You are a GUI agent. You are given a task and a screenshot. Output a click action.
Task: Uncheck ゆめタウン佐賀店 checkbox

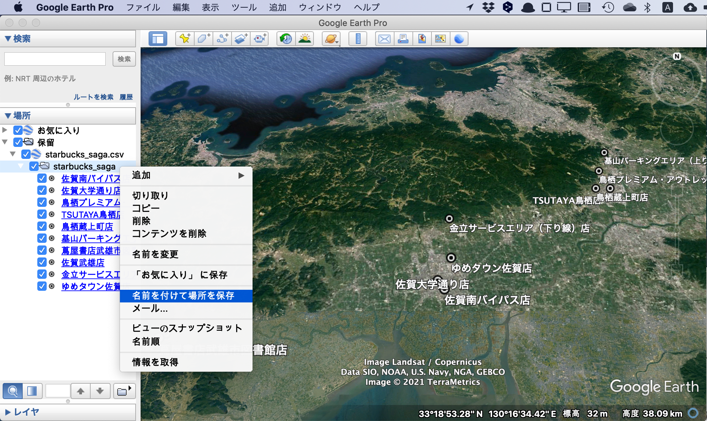42,286
